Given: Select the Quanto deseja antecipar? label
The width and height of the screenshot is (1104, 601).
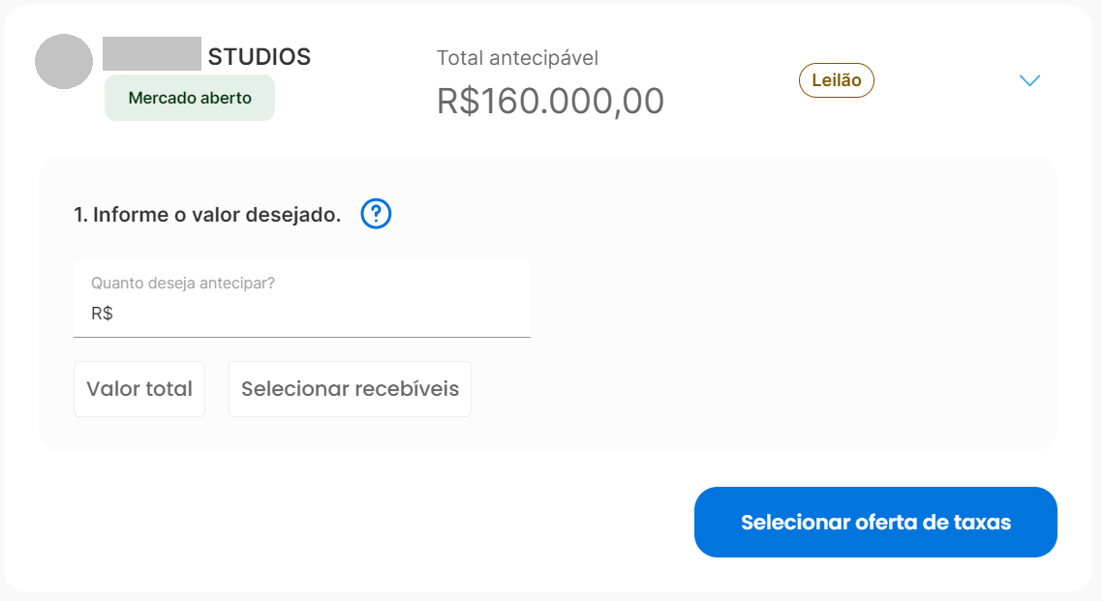Looking at the screenshot, I should [183, 283].
